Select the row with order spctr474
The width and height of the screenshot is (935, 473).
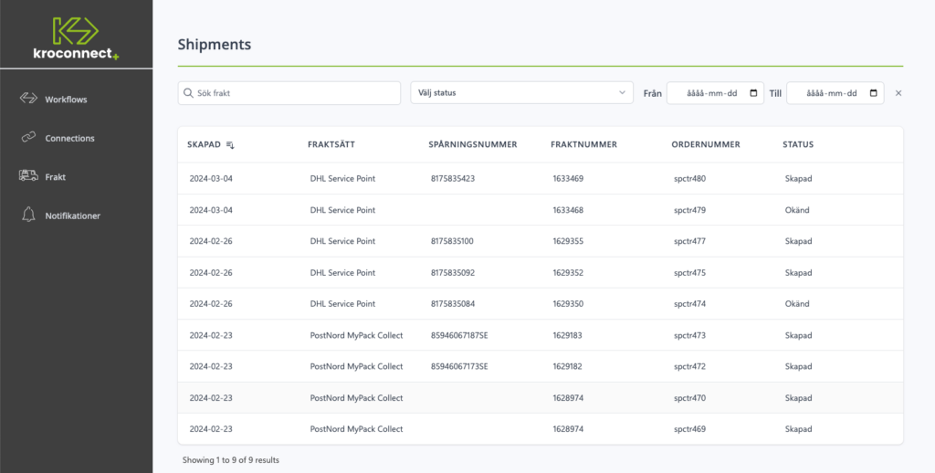pyautogui.click(x=540, y=304)
